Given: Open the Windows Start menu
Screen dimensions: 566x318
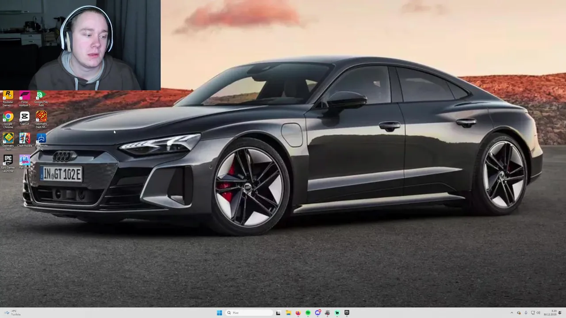Looking at the screenshot, I should 219,313.
